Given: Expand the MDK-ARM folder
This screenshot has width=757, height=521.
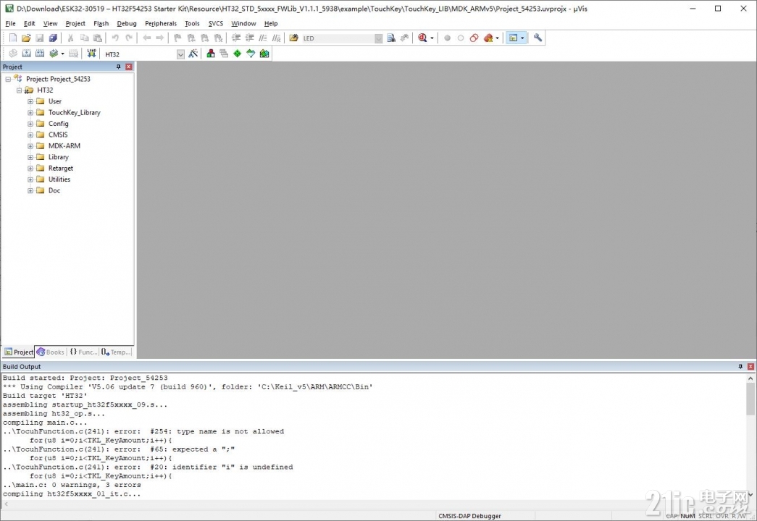Looking at the screenshot, I should pyautogui.click(x=30, y=145).
